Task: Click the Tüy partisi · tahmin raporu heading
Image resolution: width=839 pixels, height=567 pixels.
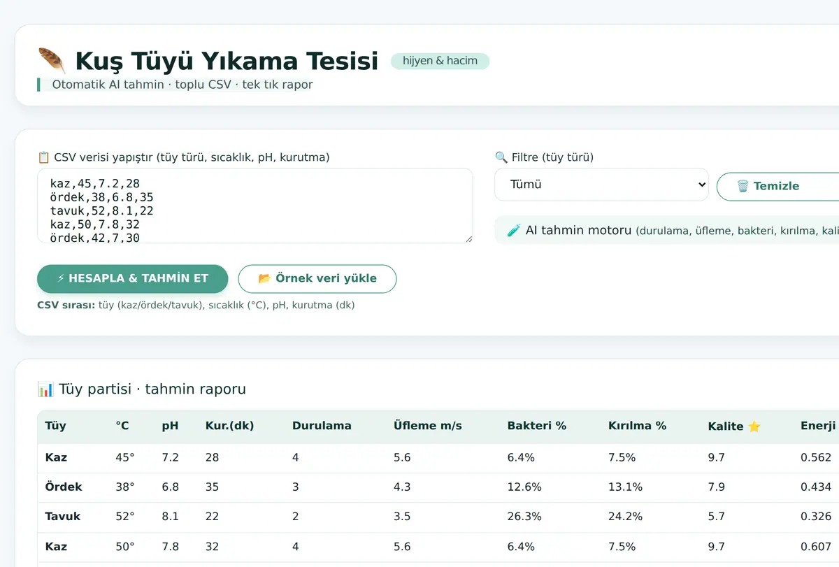Action: [152, 389]
